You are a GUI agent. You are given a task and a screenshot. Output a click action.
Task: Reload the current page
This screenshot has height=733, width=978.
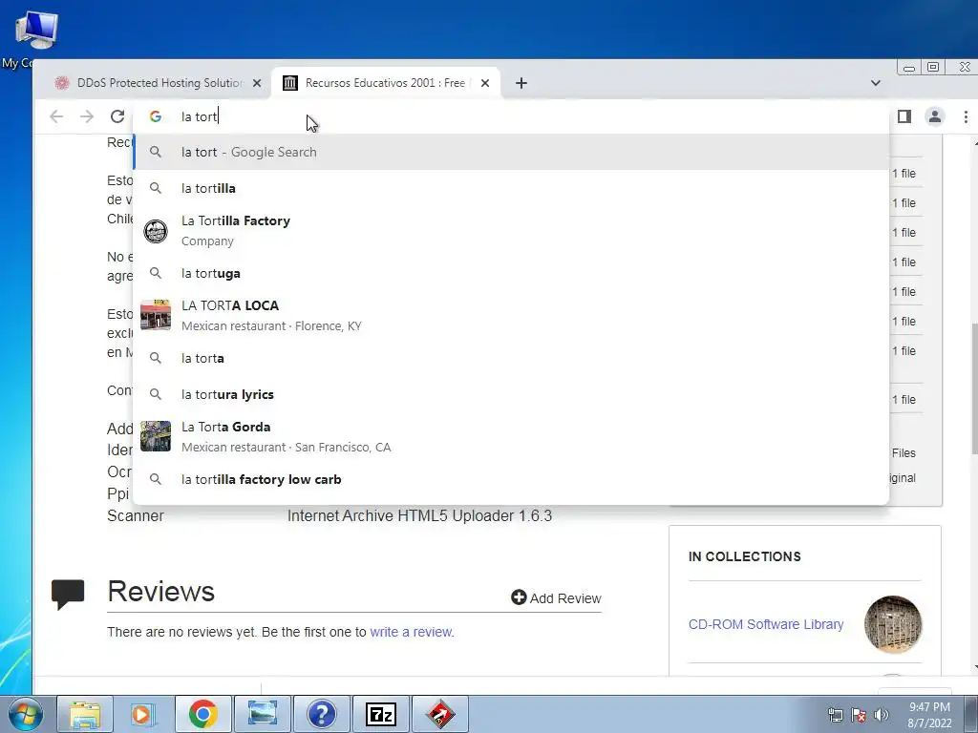tap(117, 116)
